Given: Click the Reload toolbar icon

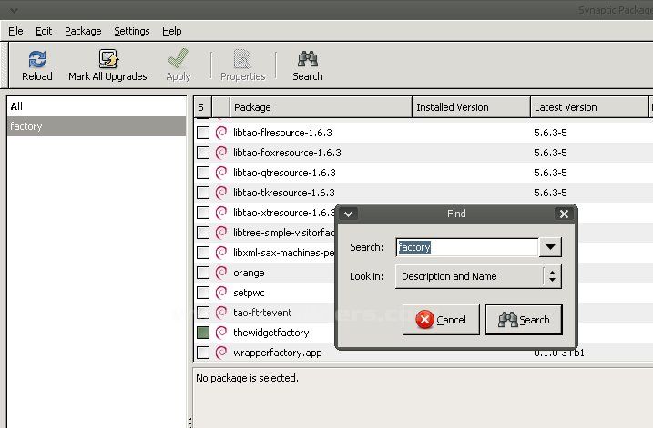Looking at the screenshot, I should click(37, 59).
